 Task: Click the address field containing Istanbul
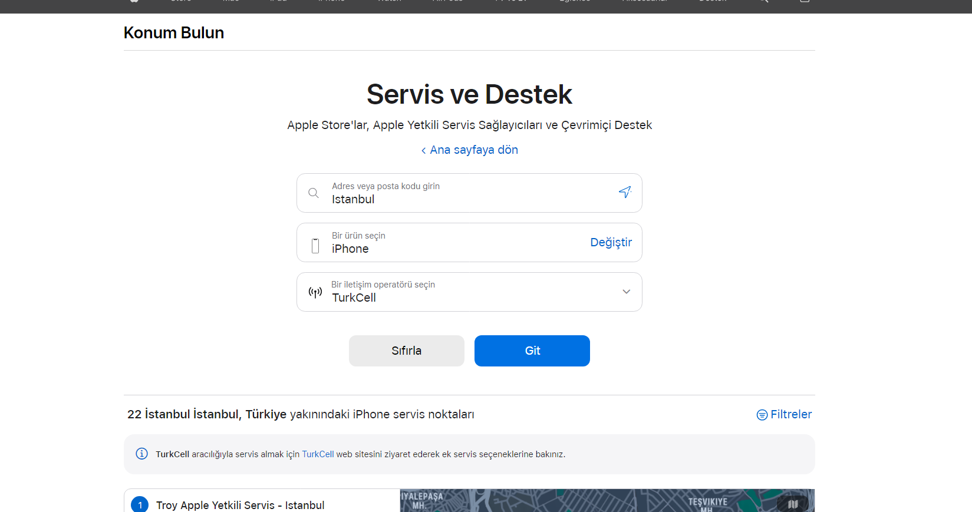[469, 193]
